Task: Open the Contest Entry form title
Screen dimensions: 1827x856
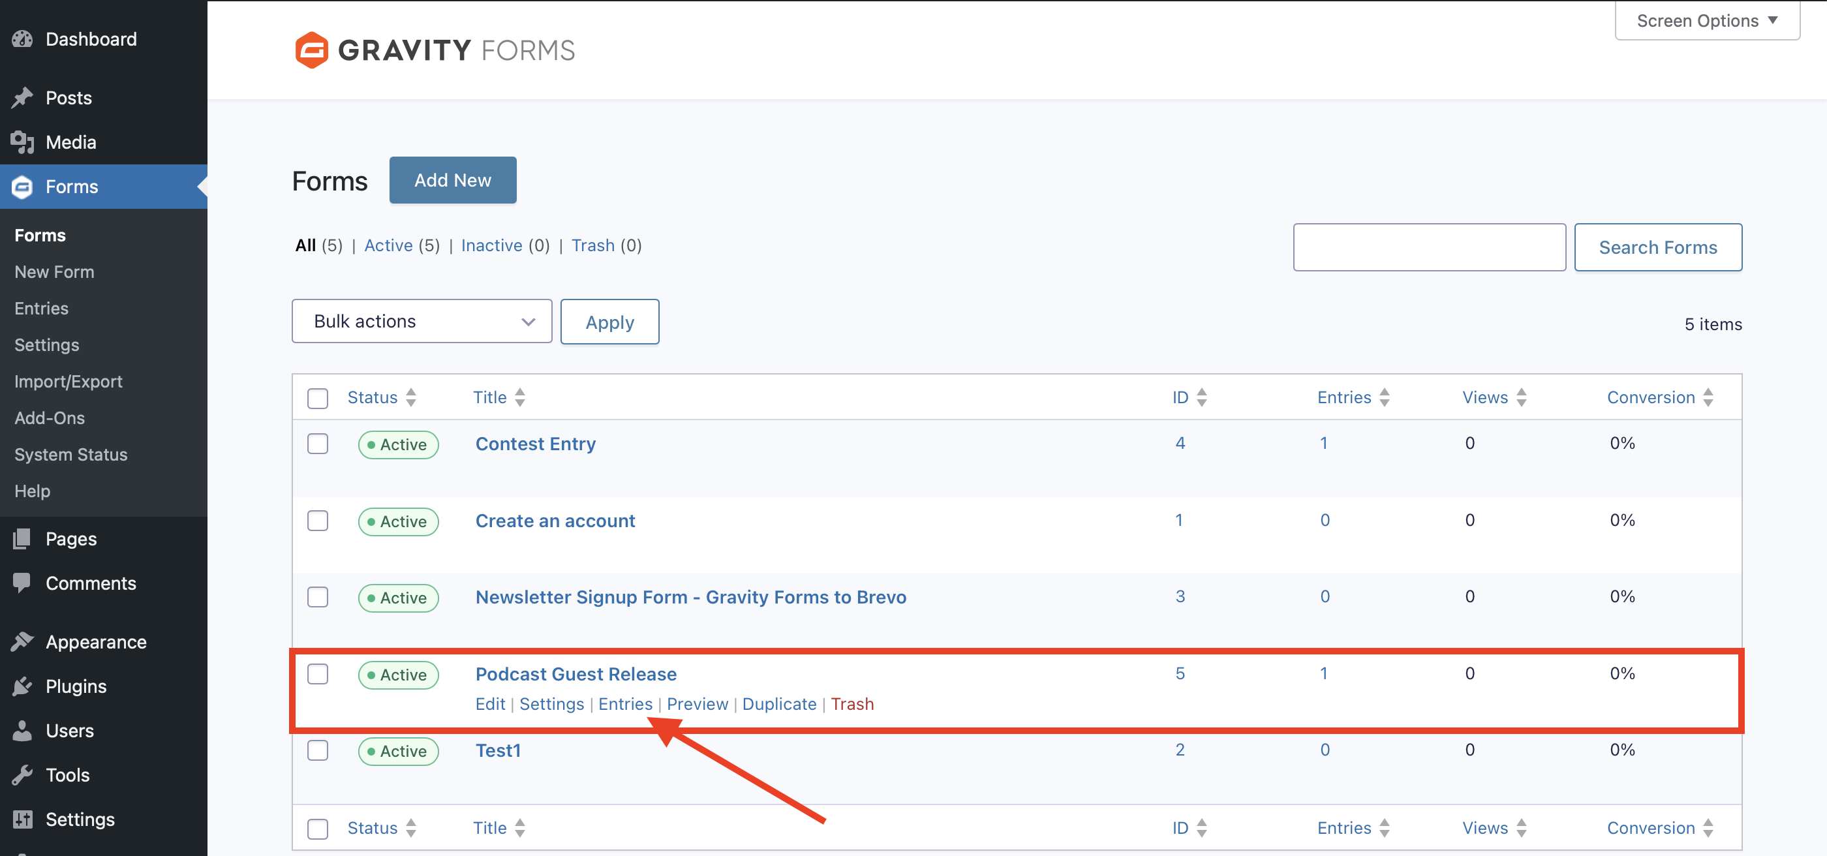Action: tap(536, 444)
